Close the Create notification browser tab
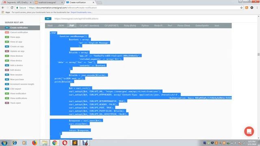 (x=93, y=2)
